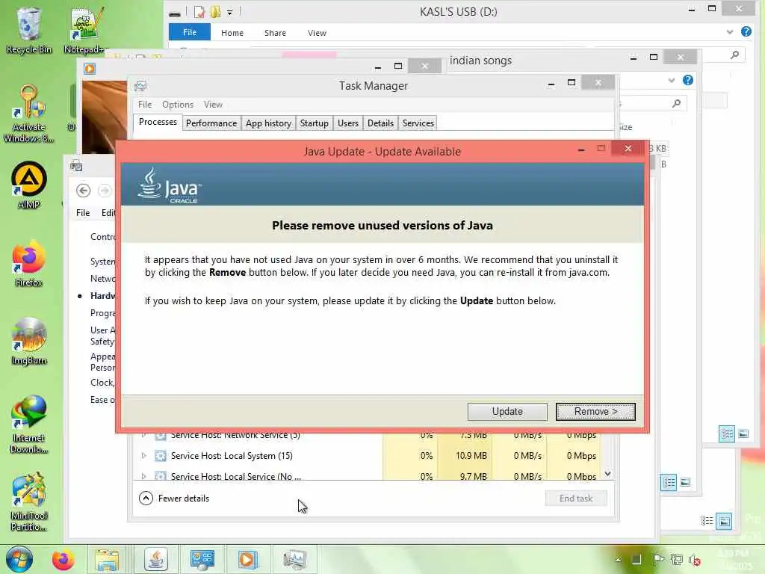Viewport: 765px width, 574px height.
Task: Click End task in Task Manager
Action: tap(576, 499)
